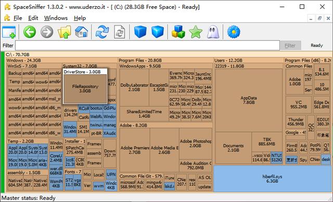Click the 22319 - 11.8GB folder header

pos(248,66)
